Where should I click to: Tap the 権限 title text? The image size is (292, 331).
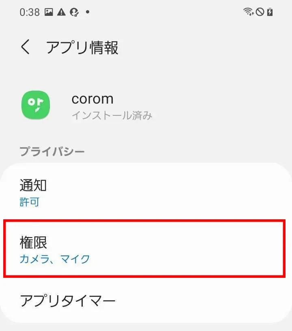coord(33,242)
